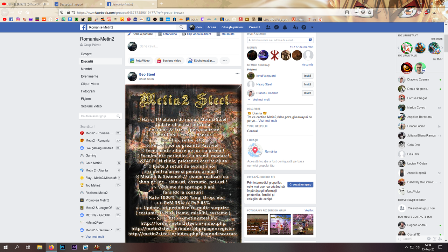Open Sesiune video in group sidebar
Viewport: 448px width, 252px height.
[91, 106]
